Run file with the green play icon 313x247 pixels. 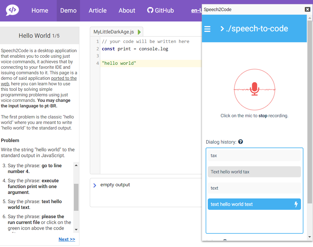(x=139, y=32)
